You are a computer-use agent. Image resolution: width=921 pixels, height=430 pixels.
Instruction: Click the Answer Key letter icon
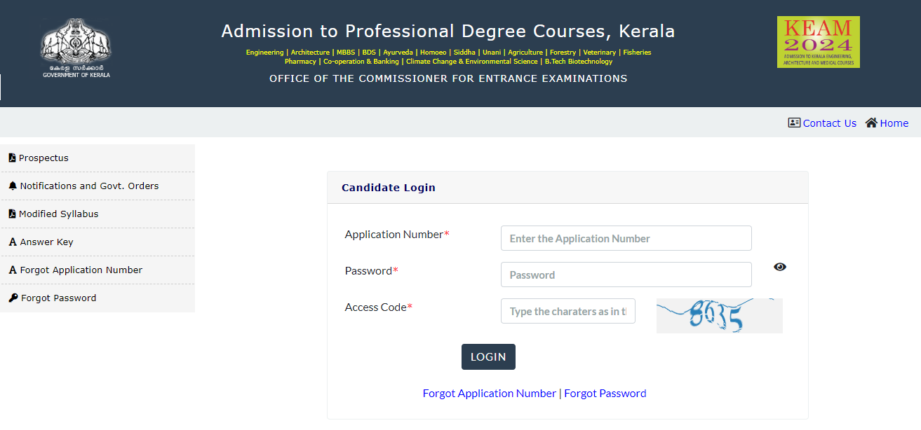point(13,242)
